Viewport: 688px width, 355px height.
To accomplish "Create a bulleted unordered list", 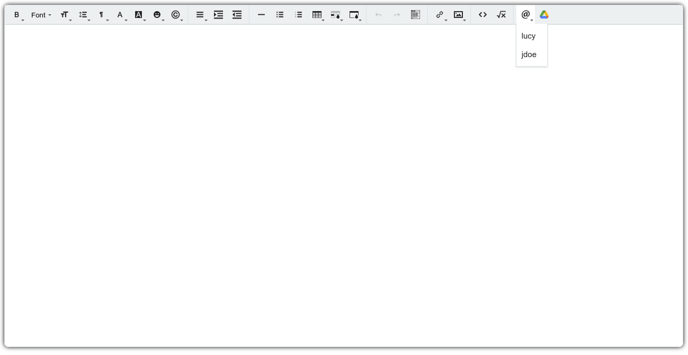I will point(280,15).
